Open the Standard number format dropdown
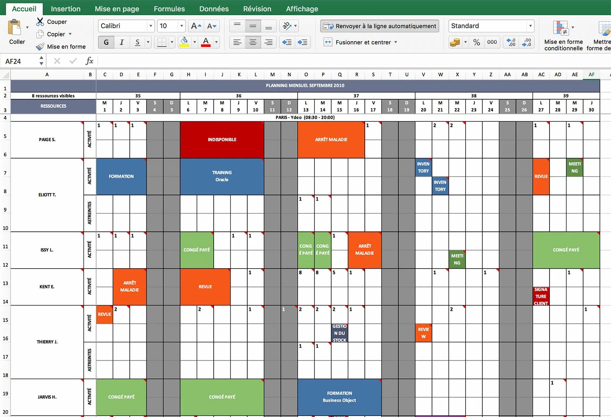Image resolution: width=611 pixels, height=417 pixels. click(x=530, y=26)
